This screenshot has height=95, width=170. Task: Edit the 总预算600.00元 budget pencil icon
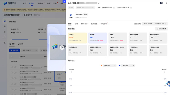click(114, 8)
